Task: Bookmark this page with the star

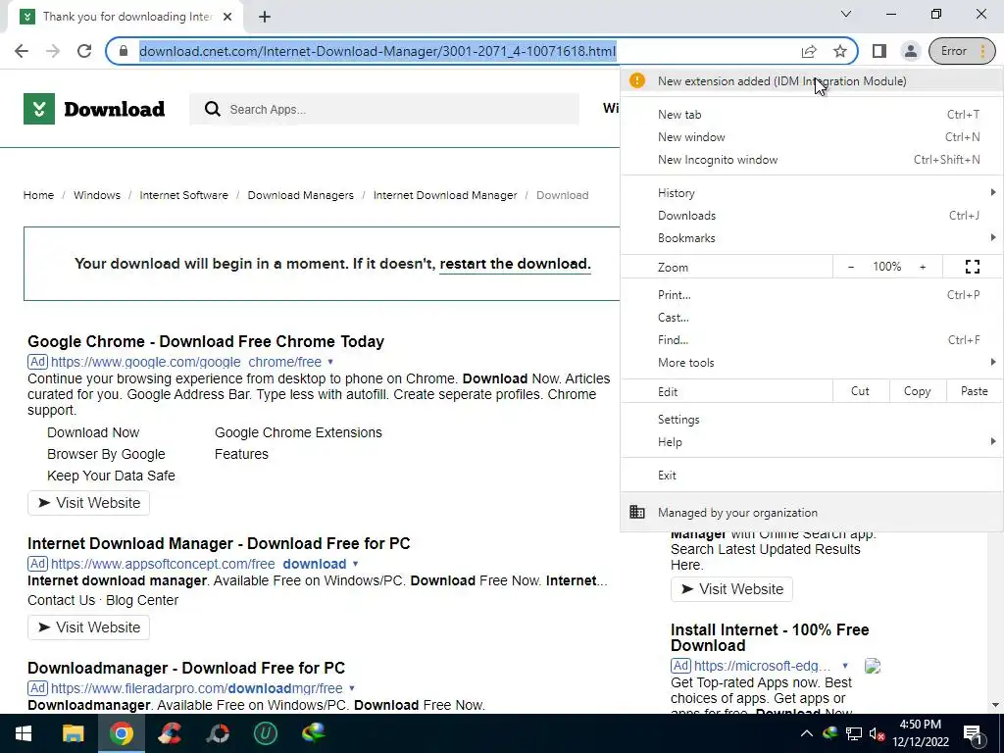Action: pyautogui.click(x=840, y=51)
